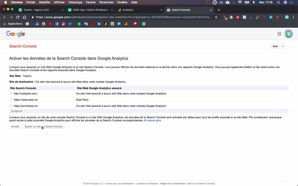Image resolution: width=298 pixels, height=186 pixels.
Task: Click the Chrome app menu in menu bar
Action: tap(17, 2)
